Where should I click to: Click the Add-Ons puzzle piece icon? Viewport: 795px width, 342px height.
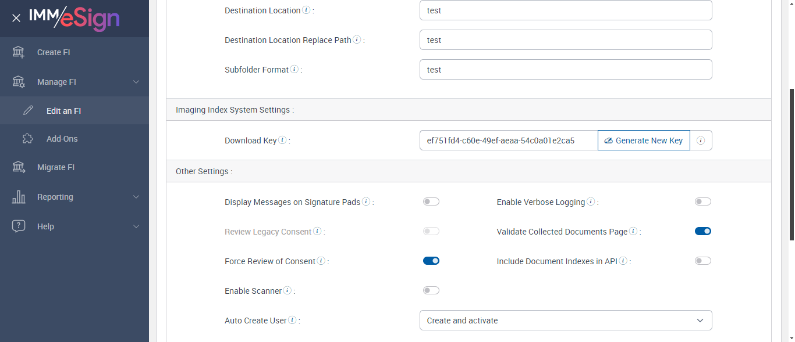[x=28, y=139]
